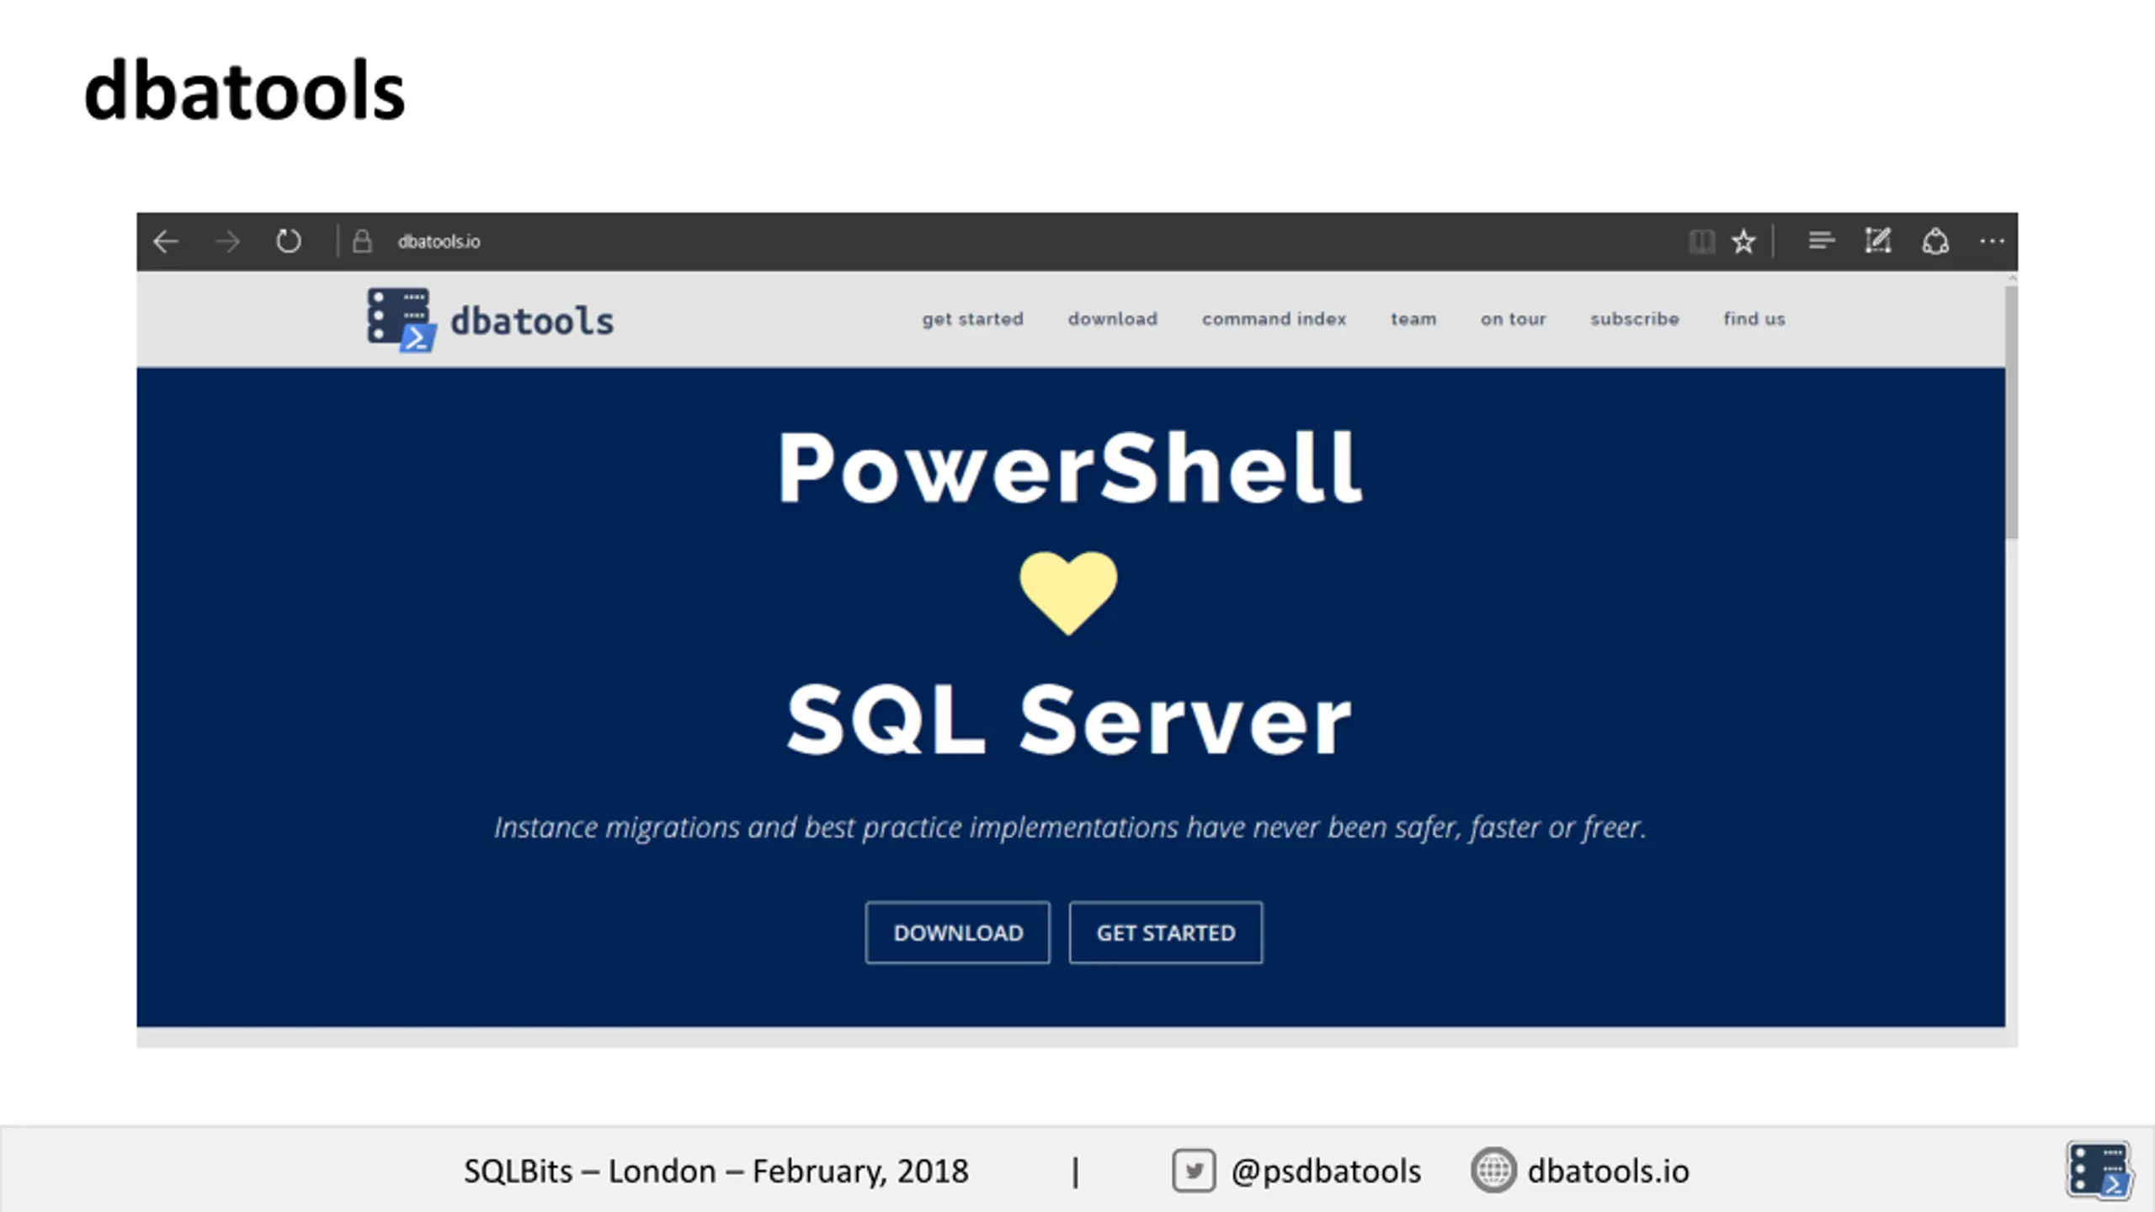Click the Twitter icon in footer
Image resolution: width=2155 pixels, height=1212 pixels.
click(x=1193, y=1171)
